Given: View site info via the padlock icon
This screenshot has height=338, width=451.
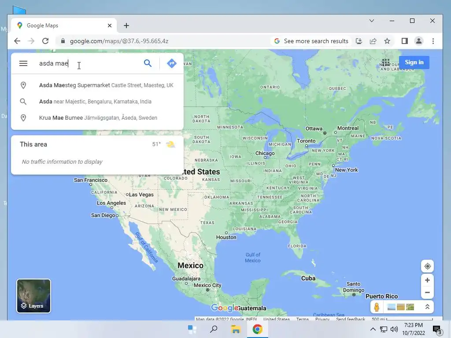Looking at the screenshot, I should pyautogui.click(x=63, y=41).
